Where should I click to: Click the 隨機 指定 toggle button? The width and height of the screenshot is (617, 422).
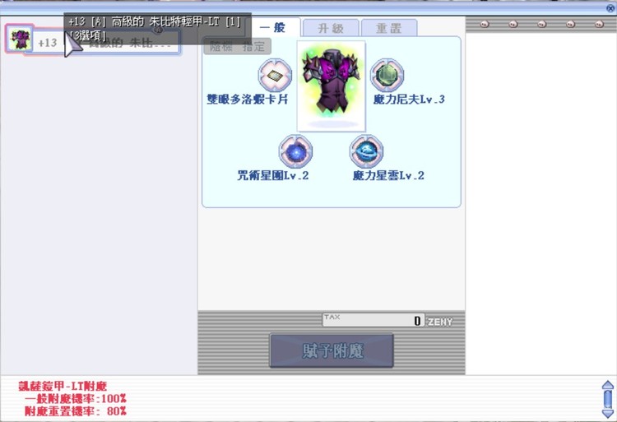tap(237, 46)
